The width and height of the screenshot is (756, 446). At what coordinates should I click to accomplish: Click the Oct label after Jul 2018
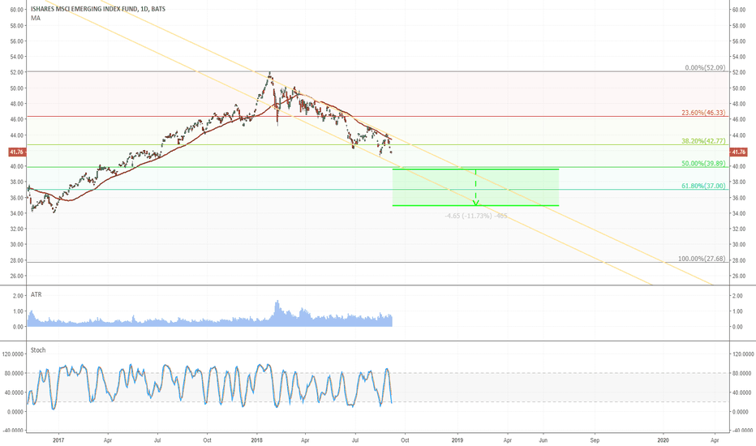[x=405, y=440]
